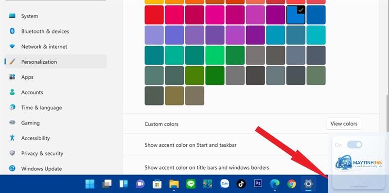Pick the sage green swatch at row end
389x193 pixels.
click(316, 75)
